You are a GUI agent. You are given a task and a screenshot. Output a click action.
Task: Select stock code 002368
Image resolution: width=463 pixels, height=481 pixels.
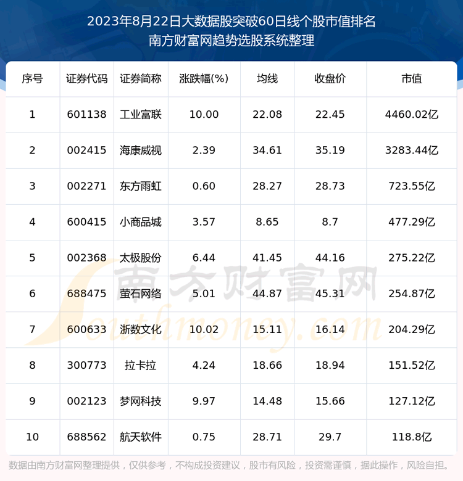[x=86, y=258]
